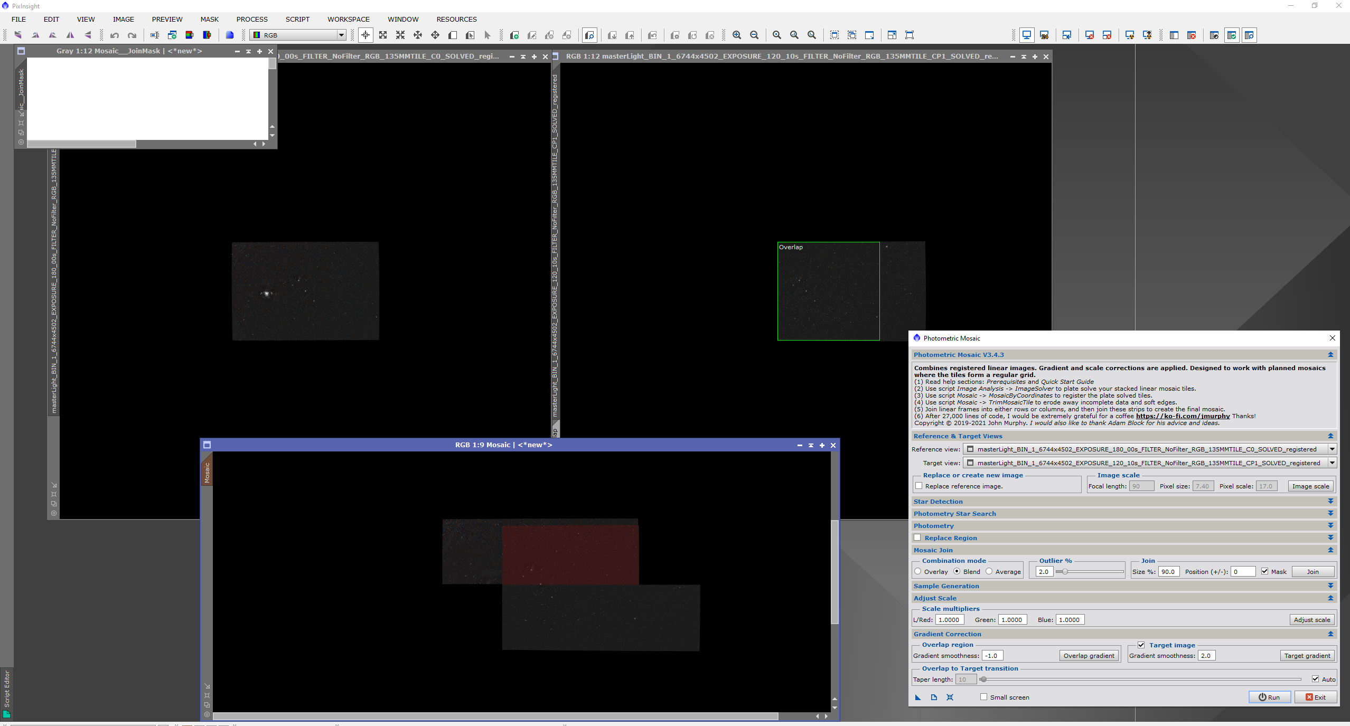Click the blue triangle new instance icon
Viewport: 1350px width, 726px height.
click(x=918, y=697)
